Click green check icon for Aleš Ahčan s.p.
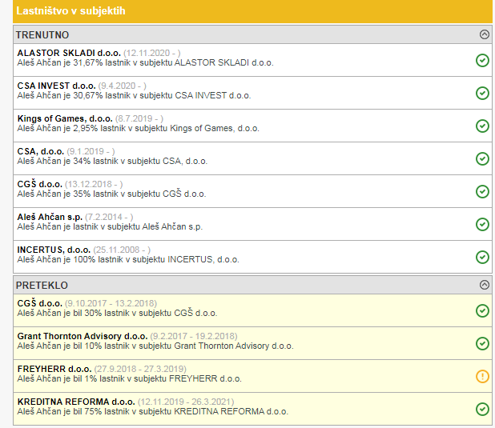This screenshot has height=428, width=495. (x=482, y=224)
